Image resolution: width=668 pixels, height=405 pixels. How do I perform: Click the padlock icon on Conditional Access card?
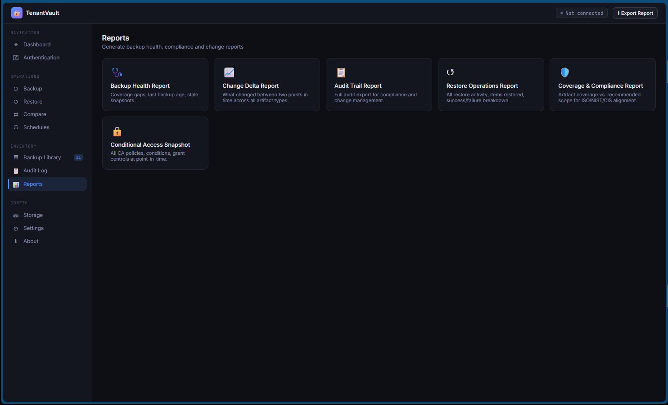[117, 131]
